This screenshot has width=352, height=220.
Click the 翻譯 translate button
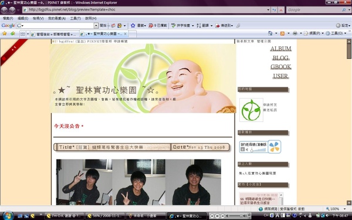pyautogui.click(x=203, y=26)
